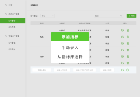This screenshot has height=97, width=140.
Task: Open the KPI指标 dropdown
Action: (x=47, y=16)
